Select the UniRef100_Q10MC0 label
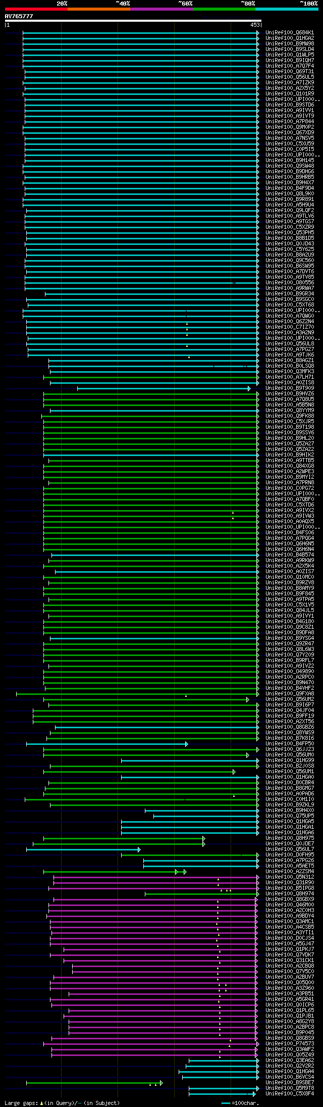 pos(290,577)
